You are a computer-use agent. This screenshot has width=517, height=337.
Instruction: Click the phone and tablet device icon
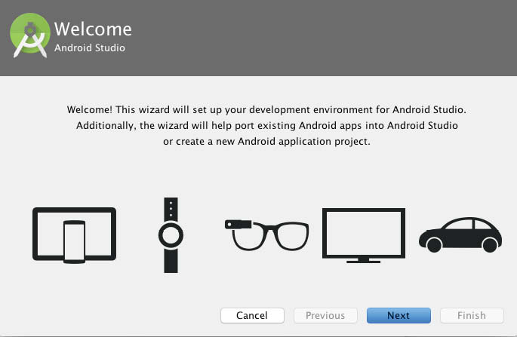click(74, 235)
